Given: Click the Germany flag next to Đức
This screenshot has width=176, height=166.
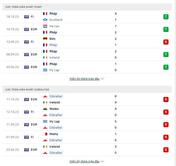Looking at the screenshot, I should coord(45,39).
